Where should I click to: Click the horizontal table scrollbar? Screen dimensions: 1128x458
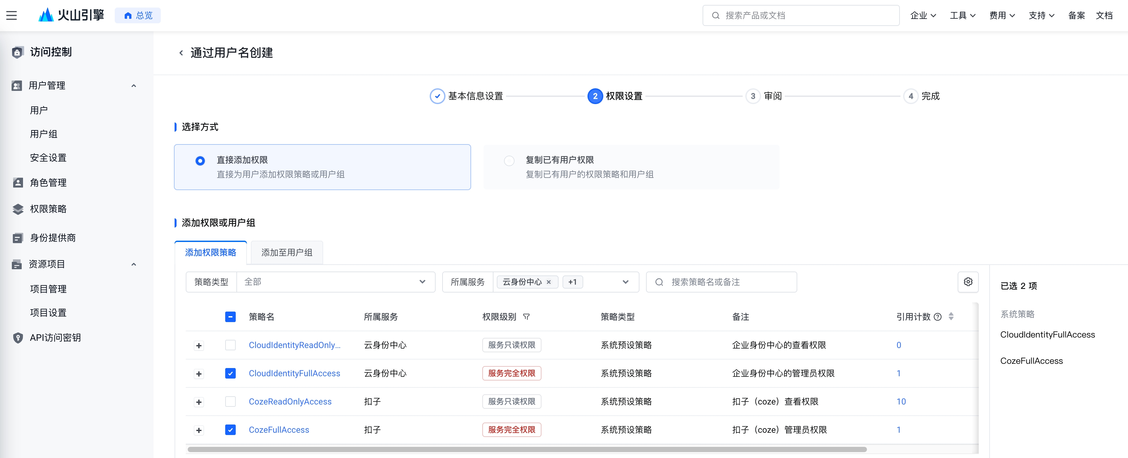coord(527,449)
